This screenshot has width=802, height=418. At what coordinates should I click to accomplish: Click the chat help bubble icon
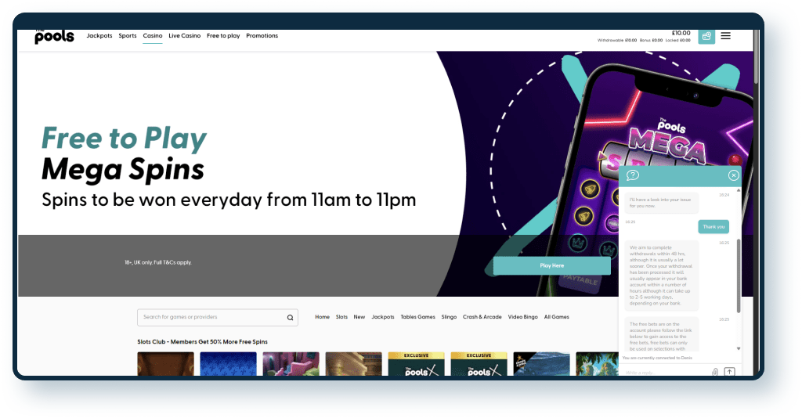tap(633, 175)
